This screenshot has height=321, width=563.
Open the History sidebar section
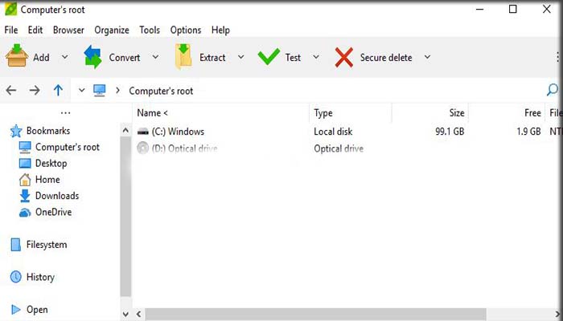click(40, 277)
